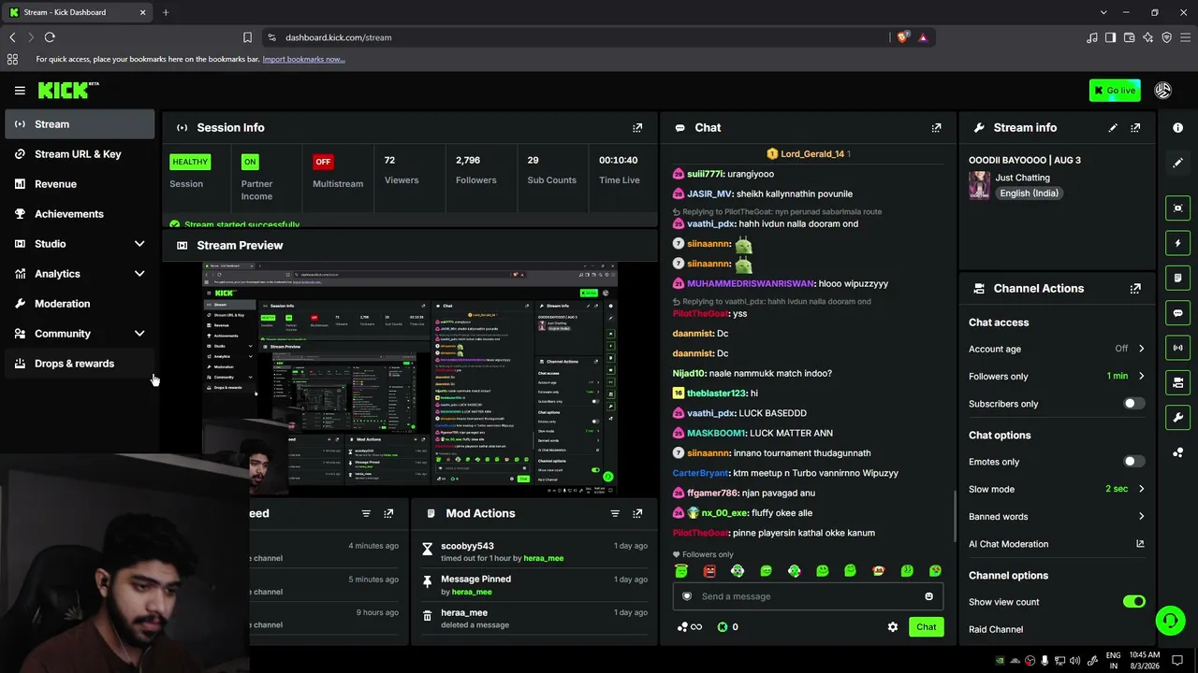1198x673 pixels.
Task: Click the green headset support button
Action: click(x=1169, y=621)
